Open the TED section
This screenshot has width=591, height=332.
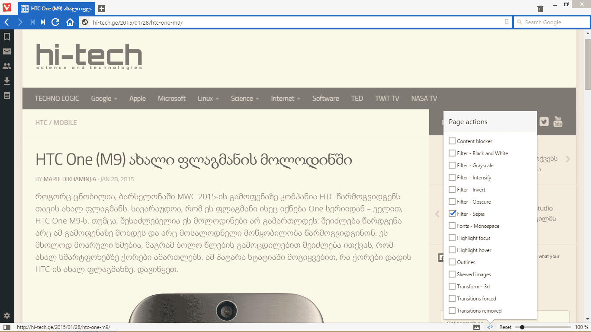357,99
